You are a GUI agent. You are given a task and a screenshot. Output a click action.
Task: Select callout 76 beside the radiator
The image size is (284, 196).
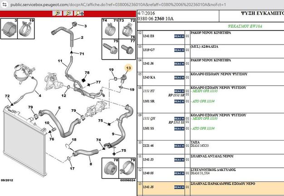click(52, 139)
